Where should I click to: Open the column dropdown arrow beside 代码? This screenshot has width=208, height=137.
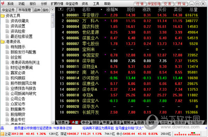tap(61, 9)
